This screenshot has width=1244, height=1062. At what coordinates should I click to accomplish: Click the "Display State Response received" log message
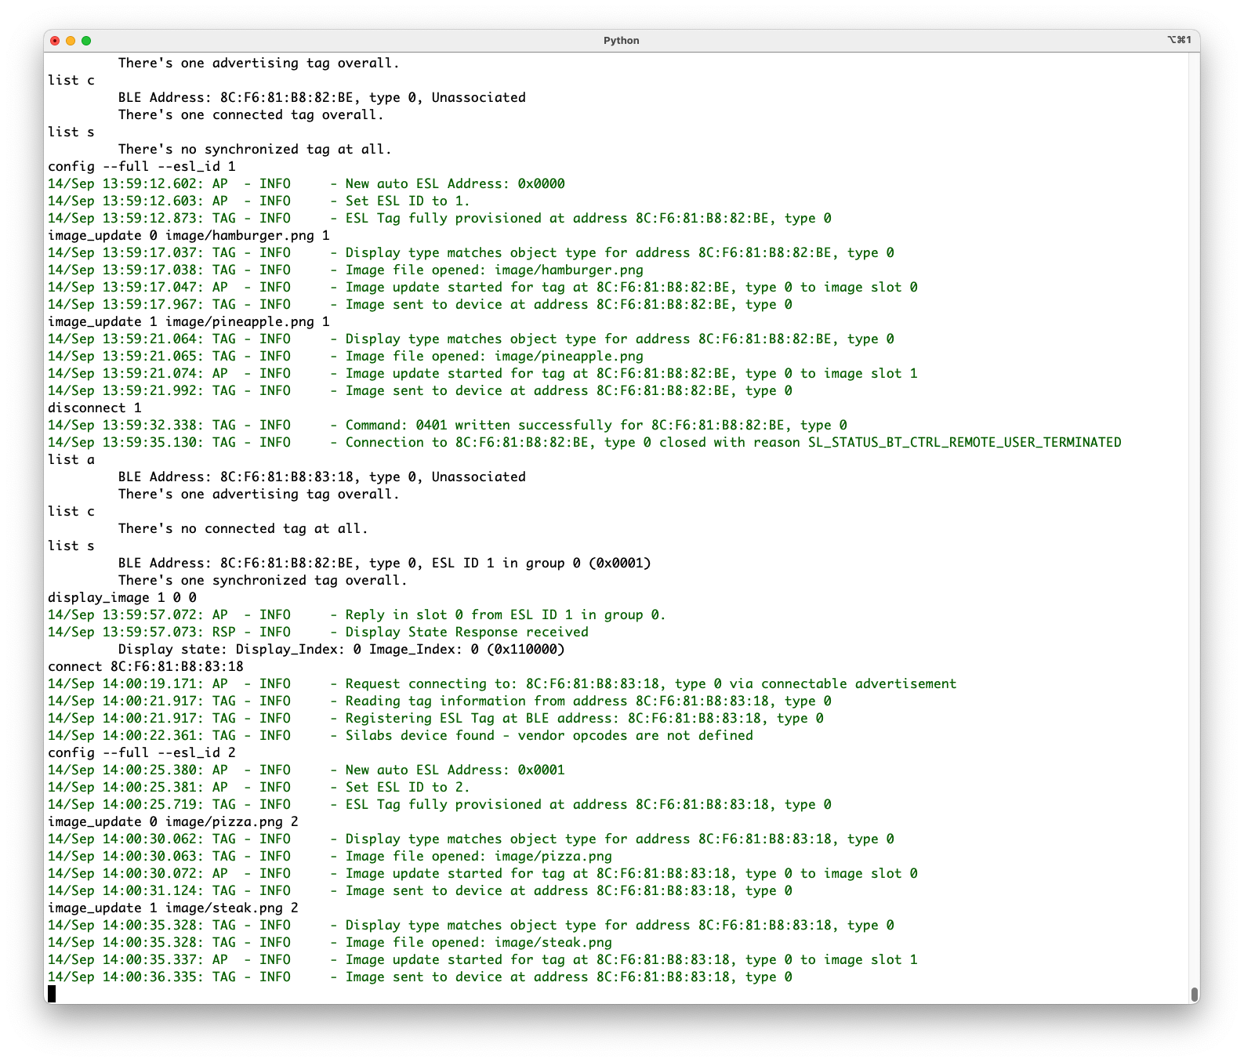click(x=466, y=632)
